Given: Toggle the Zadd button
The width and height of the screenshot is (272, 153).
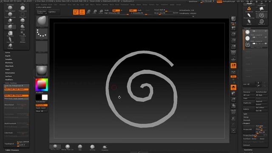Looking at the screenshot, I should (x=133, y=10).
